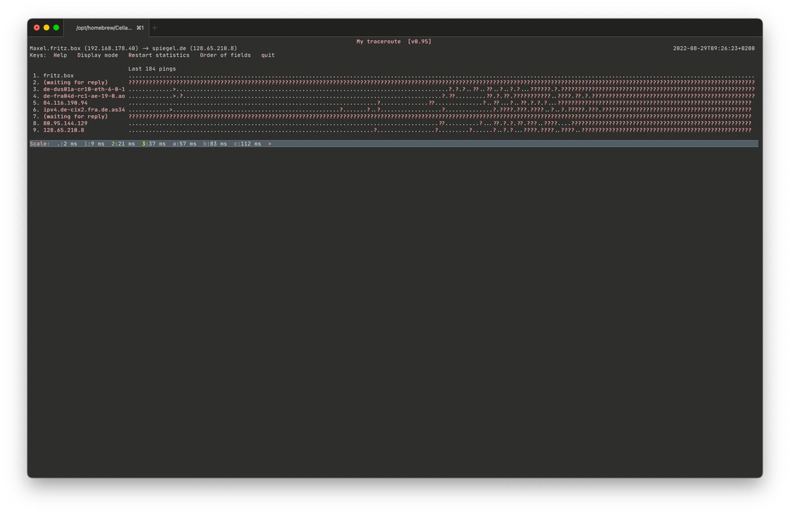Click the Help key label

[x=60, y=55]
